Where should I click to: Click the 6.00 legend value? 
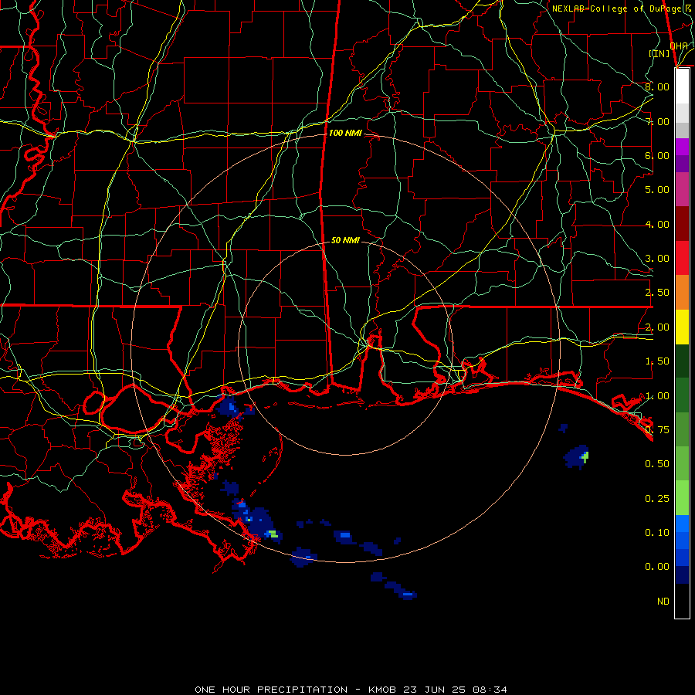coord(657,155)
